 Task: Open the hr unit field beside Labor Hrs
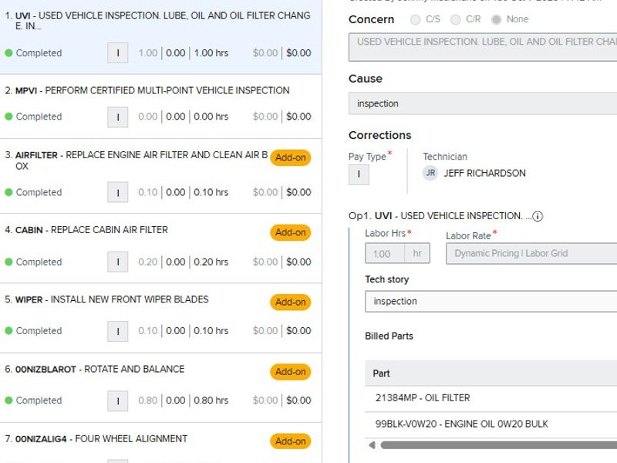(x=417, y=253)
